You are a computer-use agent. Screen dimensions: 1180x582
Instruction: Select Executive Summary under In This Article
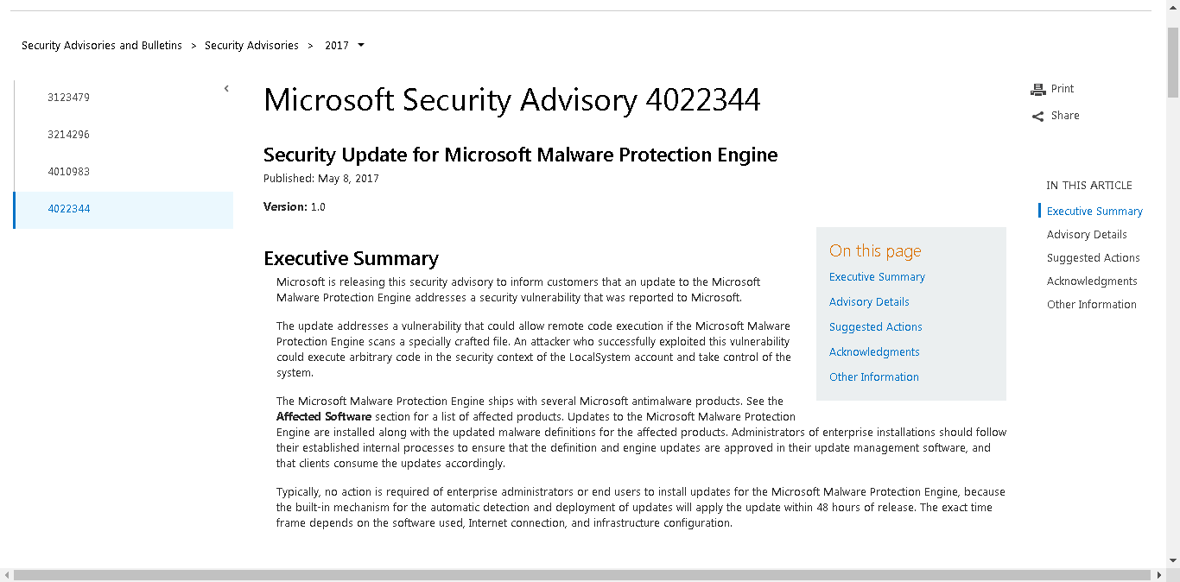pyautogui.click(x=1094, y=212)
